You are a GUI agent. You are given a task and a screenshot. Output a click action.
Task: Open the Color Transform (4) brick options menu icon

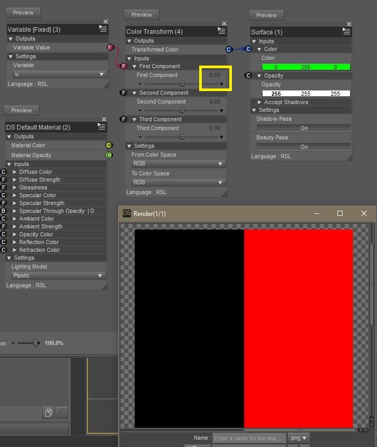click(222, 31)
